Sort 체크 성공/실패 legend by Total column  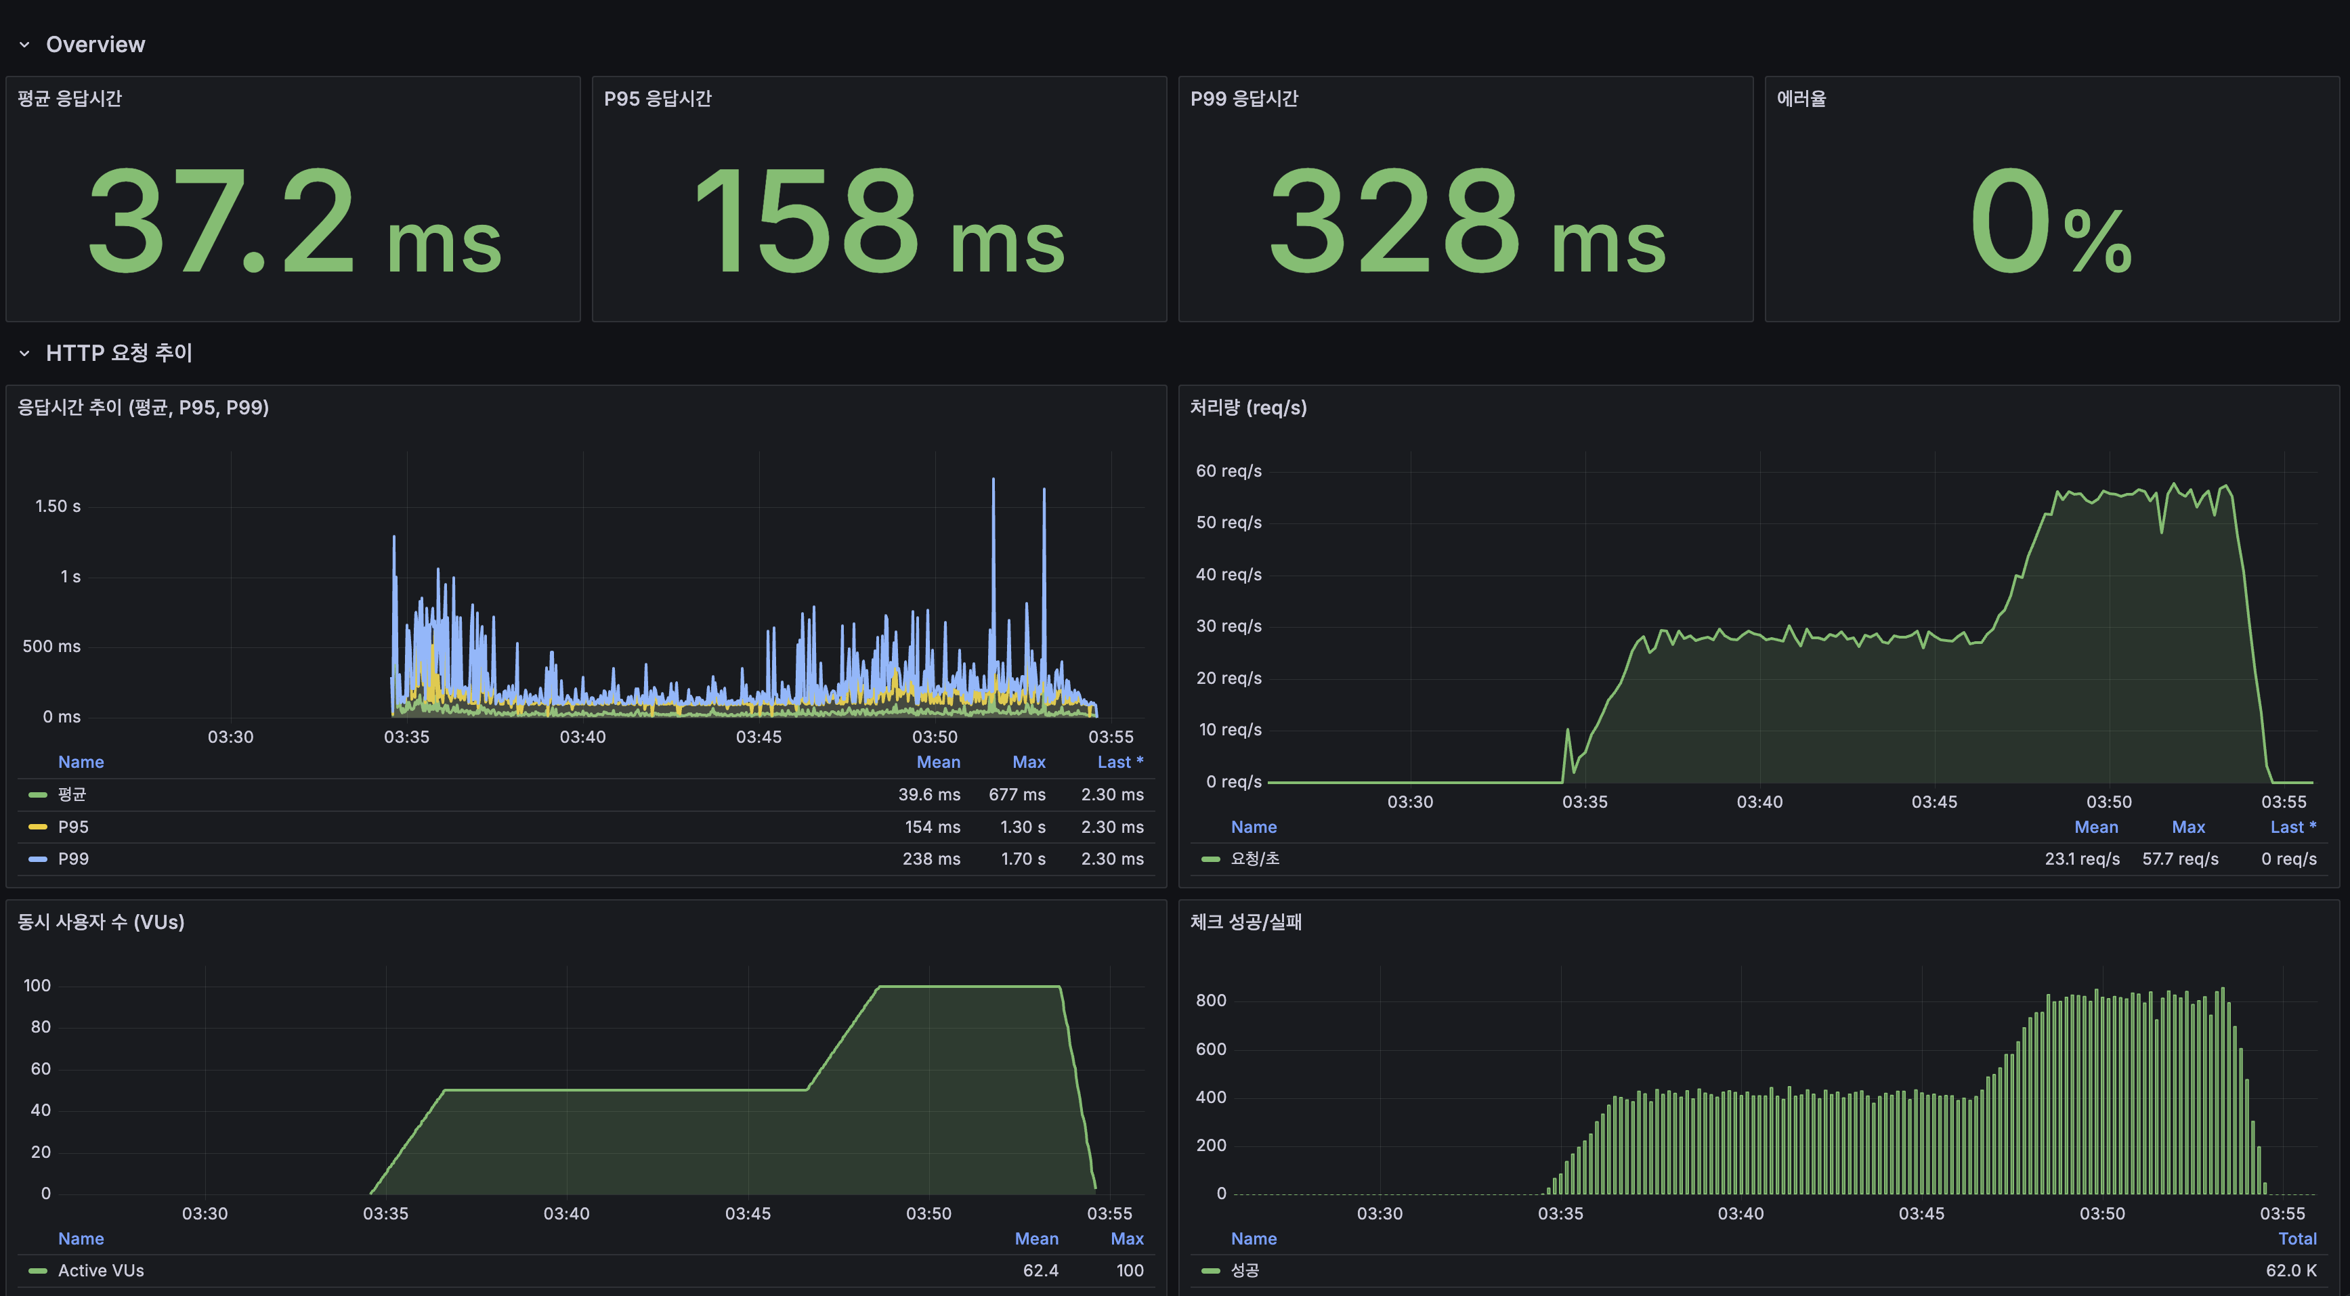tap(2296, 1238)
